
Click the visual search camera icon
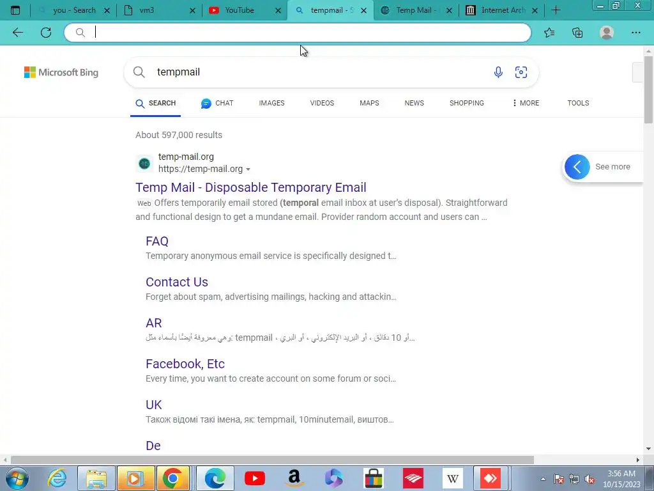coord(521,72)
